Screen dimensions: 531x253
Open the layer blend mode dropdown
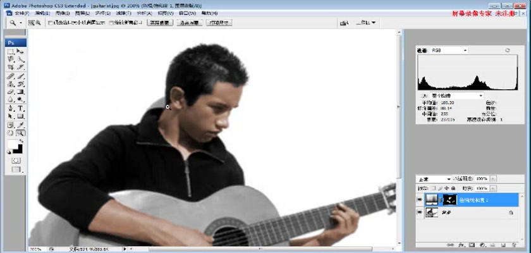(x=434, y=178)
